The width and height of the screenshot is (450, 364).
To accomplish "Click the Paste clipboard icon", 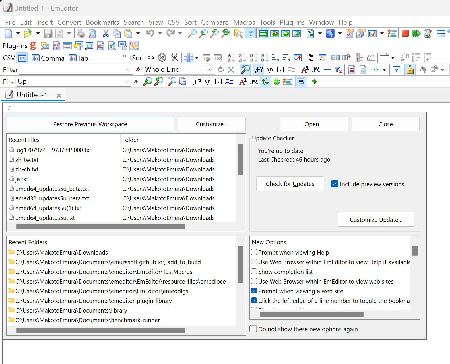I will tap(128, 34).
